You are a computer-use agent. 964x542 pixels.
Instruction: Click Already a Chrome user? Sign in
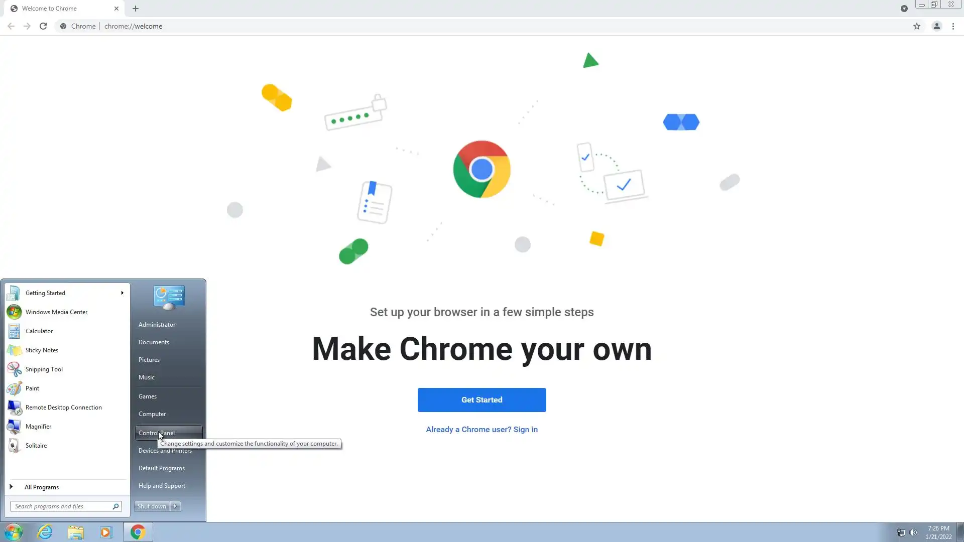[x=481, y=430]
